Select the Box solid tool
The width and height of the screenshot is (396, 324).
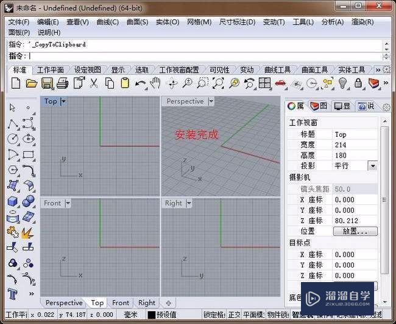13,201
